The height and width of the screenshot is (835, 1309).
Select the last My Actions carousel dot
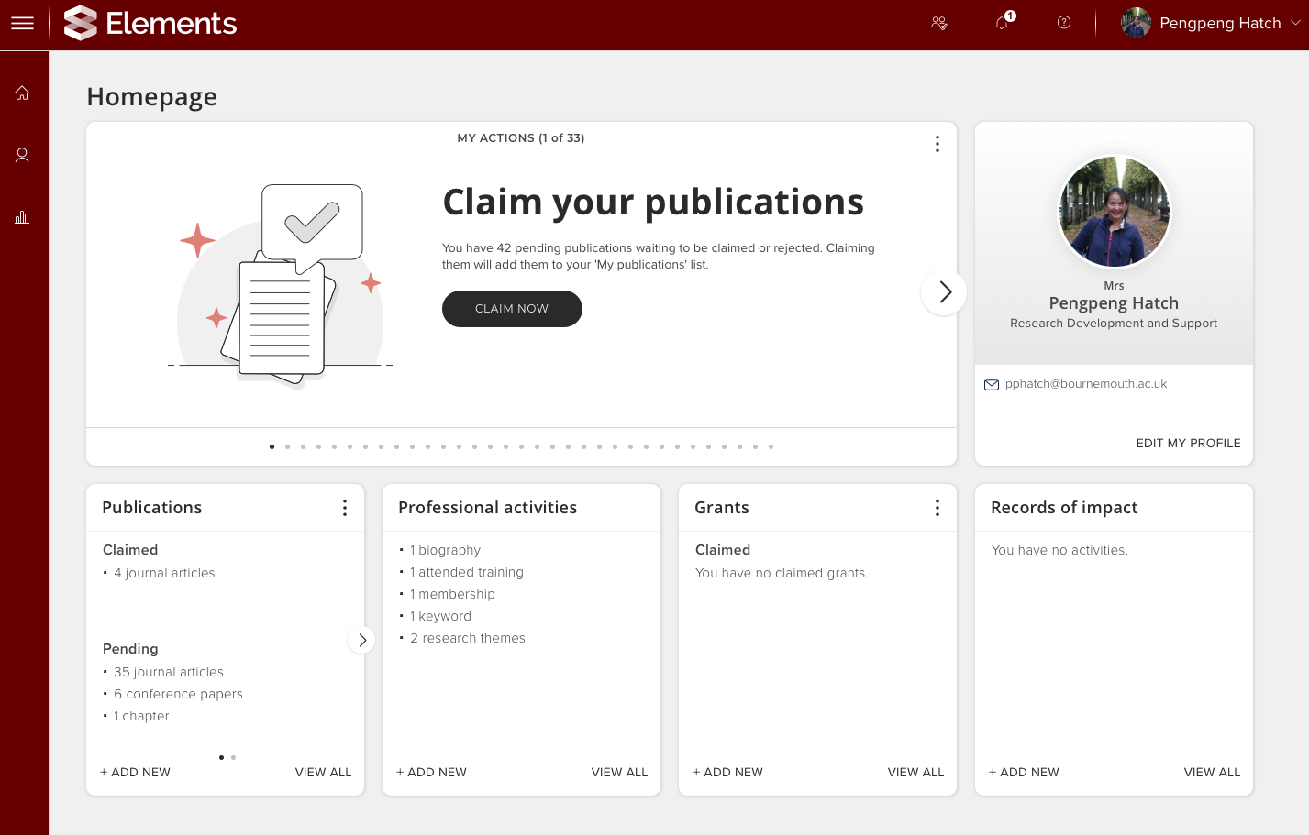click(771, 447)
